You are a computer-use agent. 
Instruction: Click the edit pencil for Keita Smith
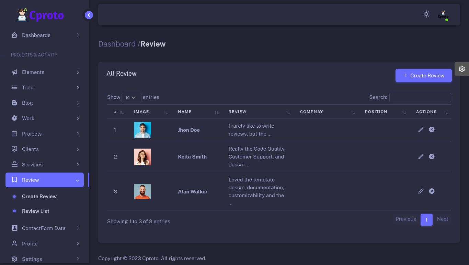[x=421, y=156]
